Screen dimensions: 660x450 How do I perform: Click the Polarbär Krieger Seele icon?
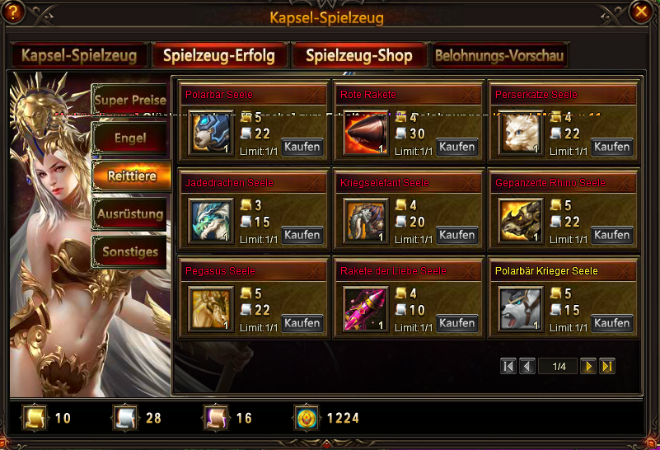pos(521,309)
